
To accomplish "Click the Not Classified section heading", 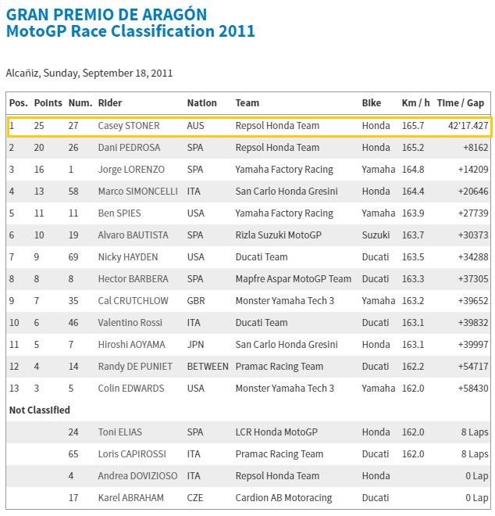I will [x=39, y=410].
